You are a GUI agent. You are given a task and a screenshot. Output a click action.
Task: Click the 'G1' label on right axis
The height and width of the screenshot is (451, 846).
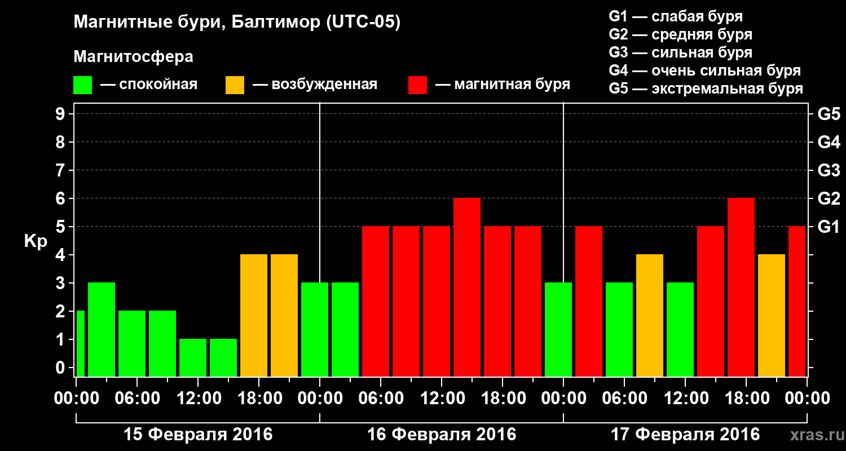[829, 227]
